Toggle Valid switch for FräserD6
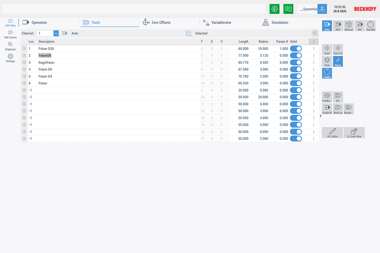 (x=296, y=55)
